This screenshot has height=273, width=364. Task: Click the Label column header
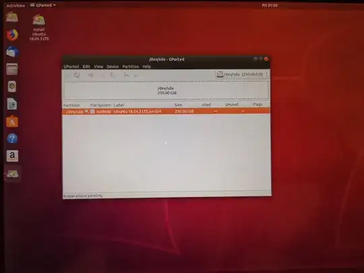coord(119,105)
